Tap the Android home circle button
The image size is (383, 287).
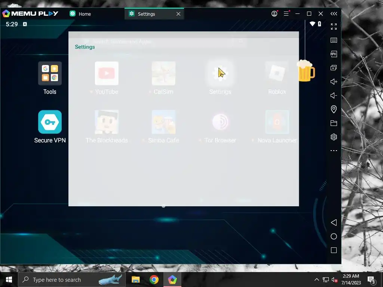pyautogui.click(x=334, y=236)
